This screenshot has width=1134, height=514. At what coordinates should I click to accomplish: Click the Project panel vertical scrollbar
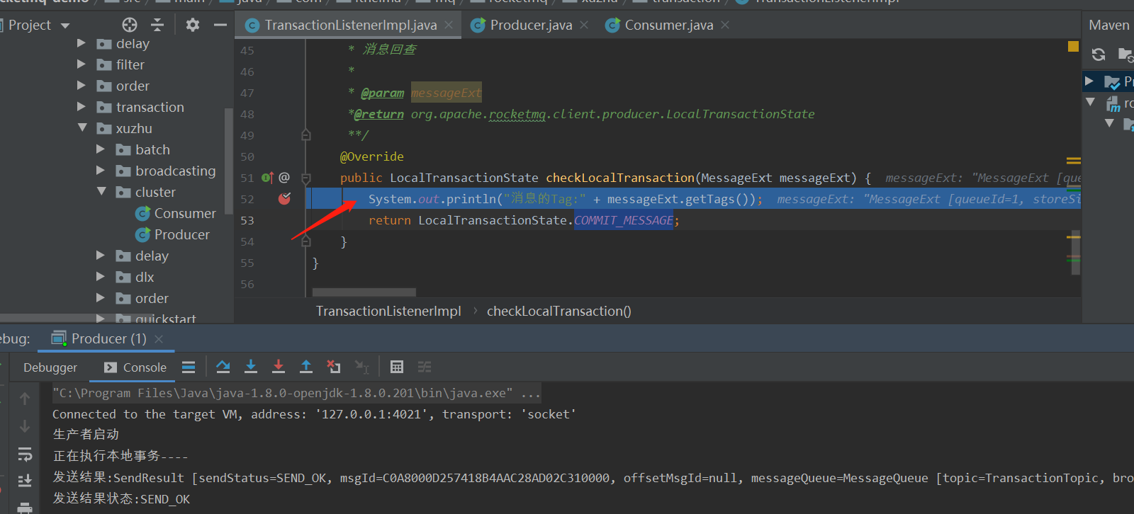[x=228, y=161]
